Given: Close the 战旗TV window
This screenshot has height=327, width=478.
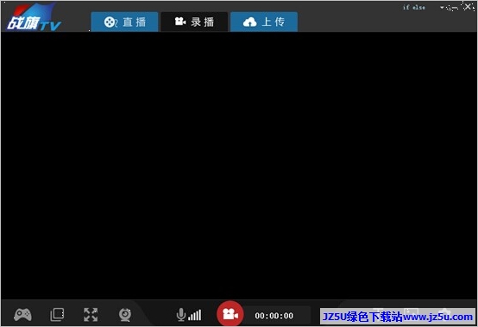Looking at the screenshot, I should [468, 7].
